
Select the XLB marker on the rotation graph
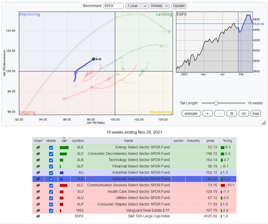click(93, 59)
